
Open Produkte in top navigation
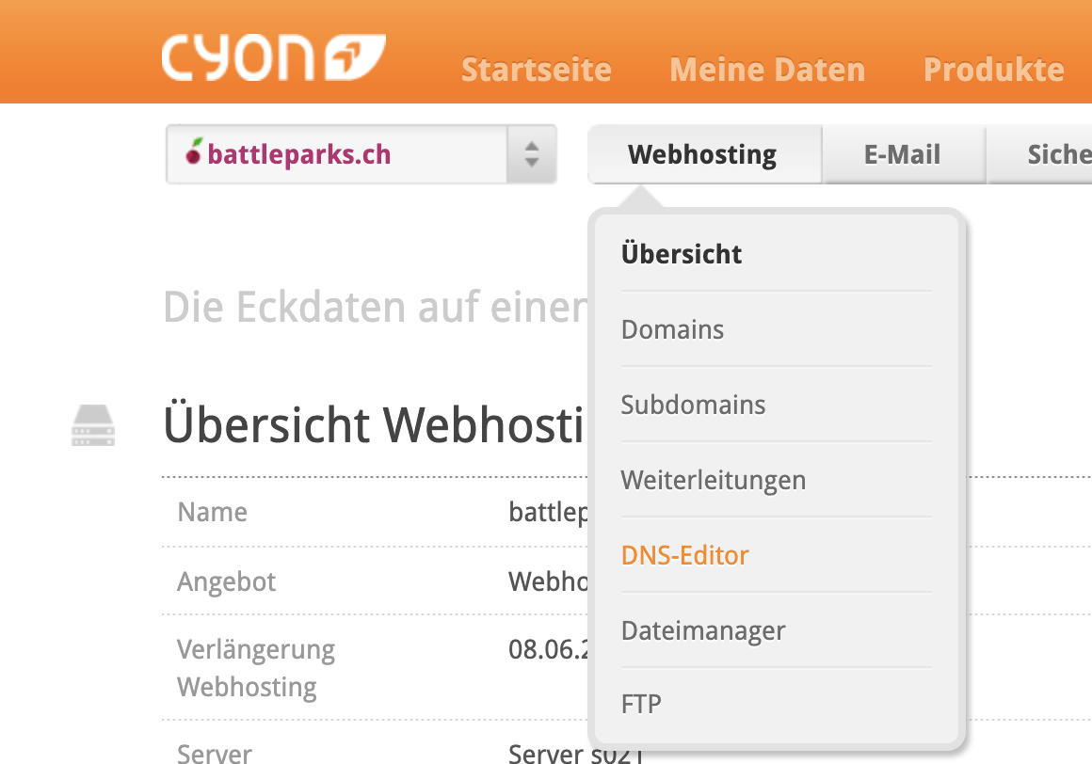coord(994,70)
